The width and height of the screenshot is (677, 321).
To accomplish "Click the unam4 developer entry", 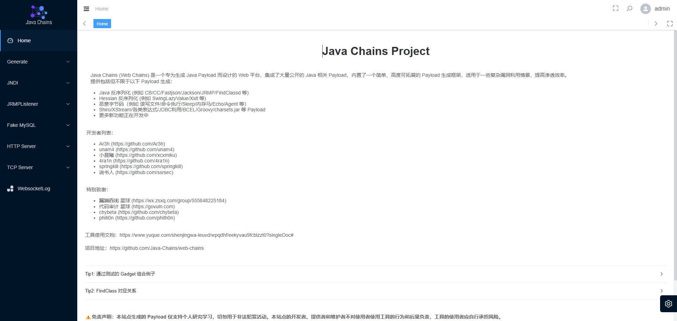I will click(136, 149).
